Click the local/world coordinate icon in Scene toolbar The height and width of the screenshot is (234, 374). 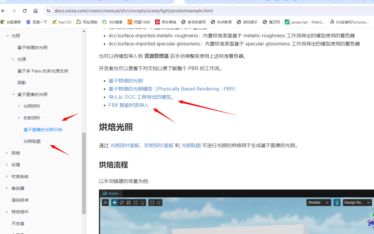click(159, 202)
